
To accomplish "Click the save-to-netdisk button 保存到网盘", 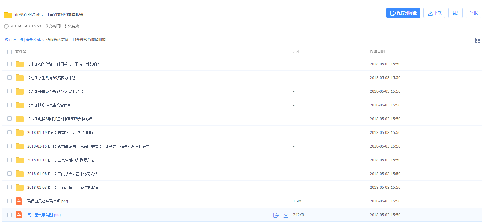I will (403, 13).
